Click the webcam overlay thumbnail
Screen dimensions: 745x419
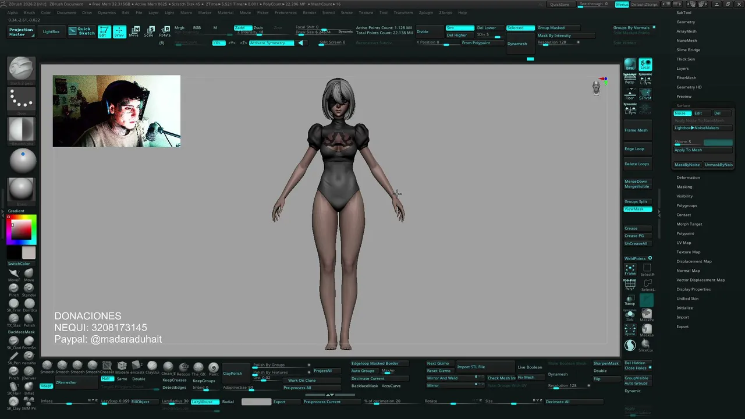pyautogui.click(x=116, y=111)
